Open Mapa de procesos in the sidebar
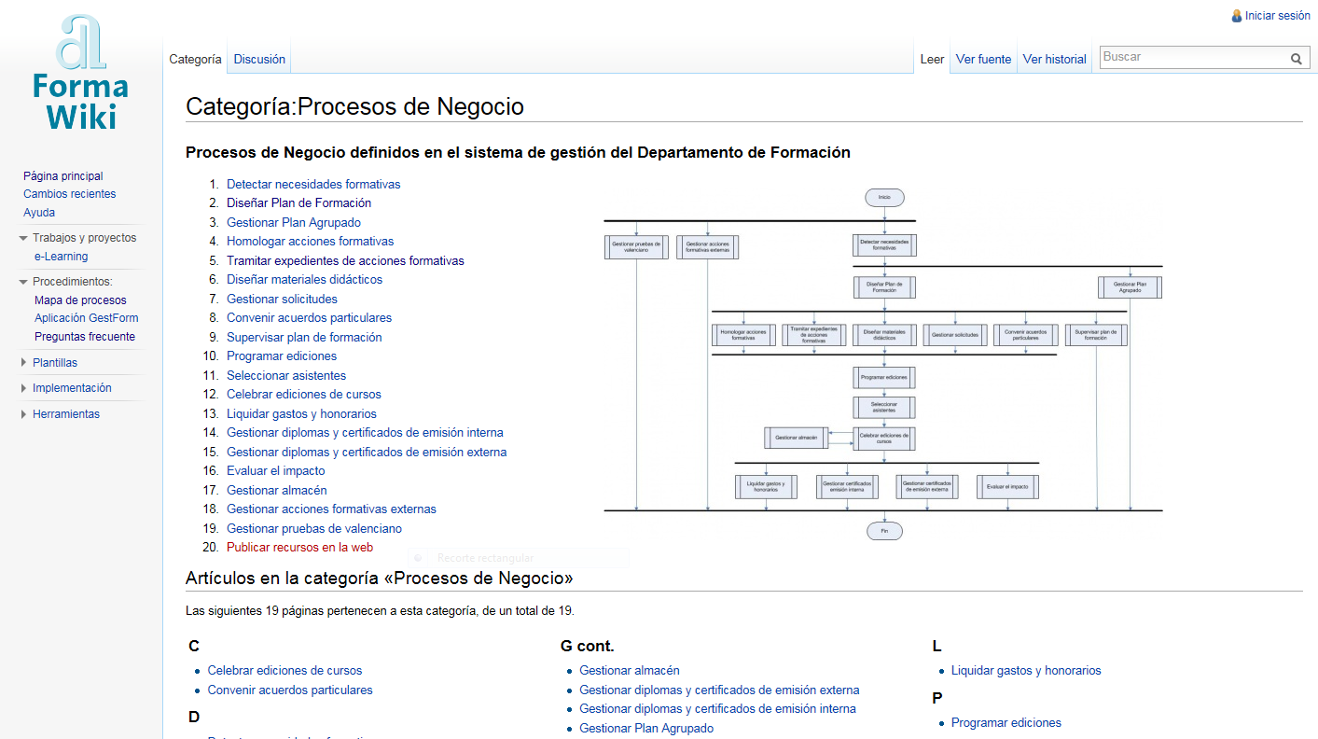The height and width of the screenshot is (739, 1318). [x=80, y=300]
